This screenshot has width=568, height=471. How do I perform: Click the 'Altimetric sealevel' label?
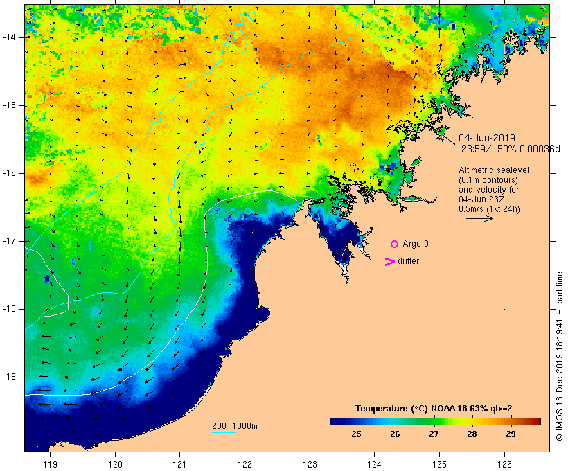point(494,170)
